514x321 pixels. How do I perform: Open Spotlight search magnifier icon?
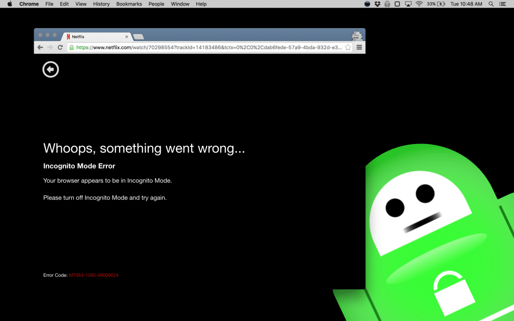tap(491, 4)
